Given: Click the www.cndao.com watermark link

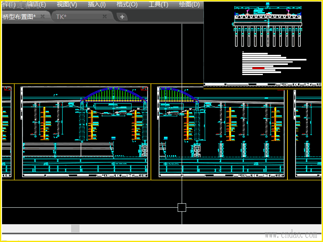Looking at the screenshot, I should click(290, 234).
